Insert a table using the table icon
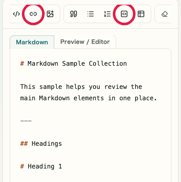This screenshot has height=182, width=181. click(141, 14)
